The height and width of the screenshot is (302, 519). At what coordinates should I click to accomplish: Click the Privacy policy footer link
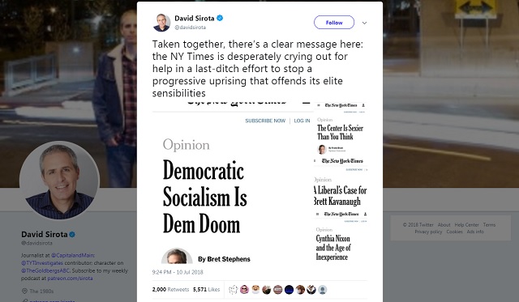pos(428,232)
